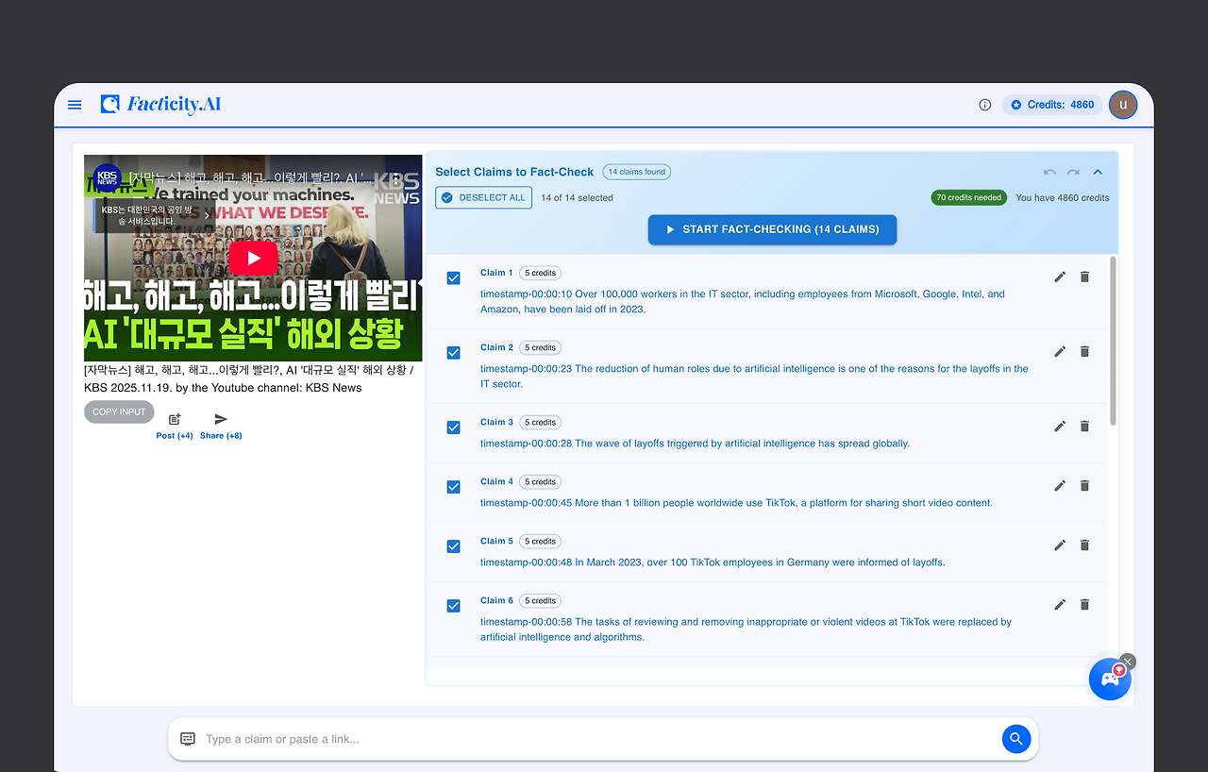
Task: Uncheck the Claim 1 checkbox
Action: [454, 277]
